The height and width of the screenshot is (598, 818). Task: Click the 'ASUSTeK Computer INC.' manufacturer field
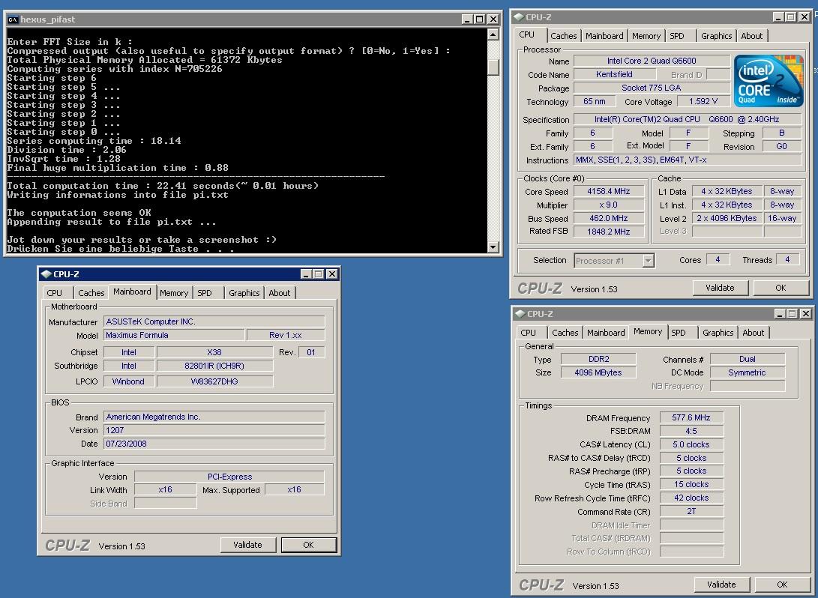coord(214,321)
